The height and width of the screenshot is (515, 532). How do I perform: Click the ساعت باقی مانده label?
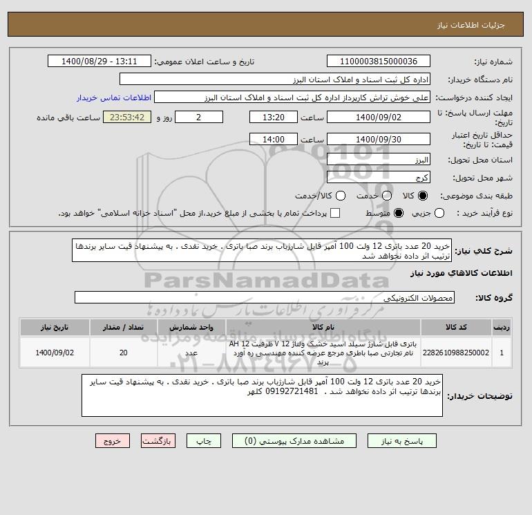[x=68, y=118]
